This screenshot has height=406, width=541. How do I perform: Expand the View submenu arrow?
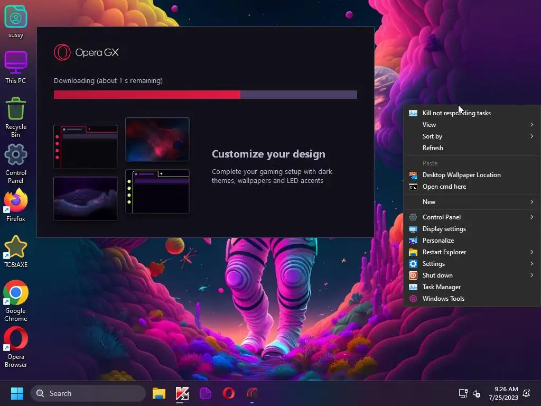pos(531,125)
